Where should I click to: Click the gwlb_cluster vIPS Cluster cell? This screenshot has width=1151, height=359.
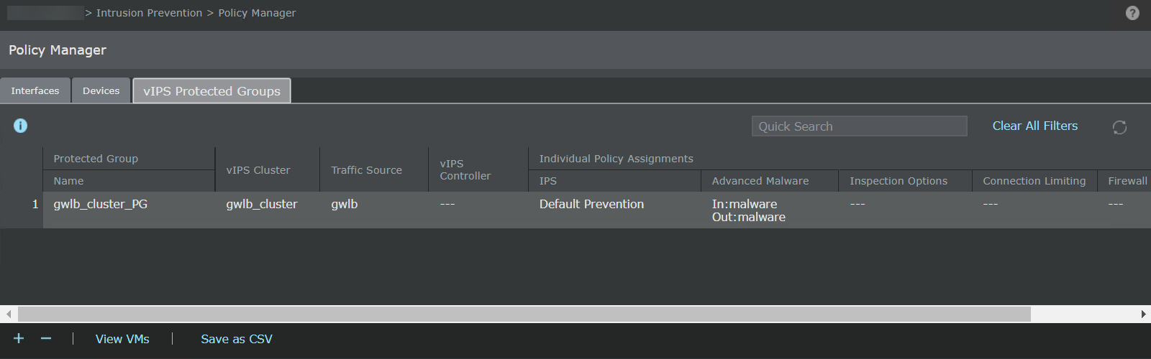[x=267, y=210]
